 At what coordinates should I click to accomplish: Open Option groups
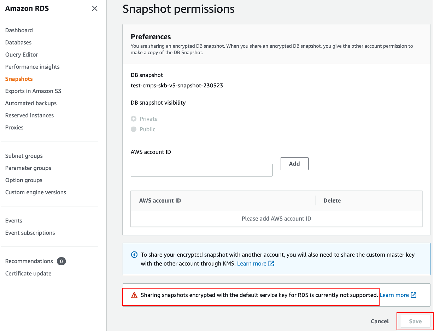pos(24,180)
